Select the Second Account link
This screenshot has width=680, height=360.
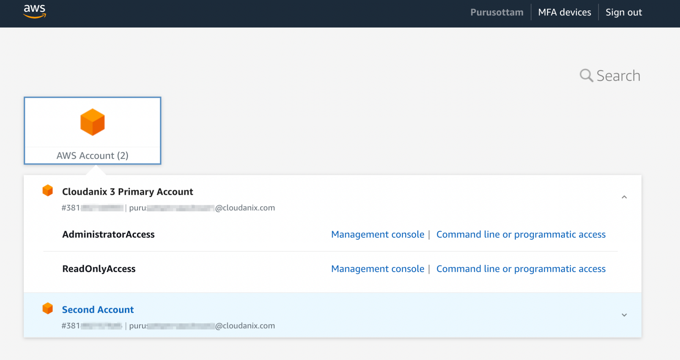[x=98, y=310]
